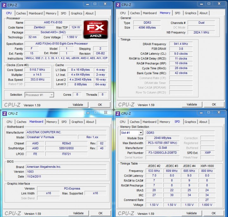Open Memory tab in the Mainboard window
Viewport: 228px width, 217px height.
pyautogui.click(x=52, y=122)
